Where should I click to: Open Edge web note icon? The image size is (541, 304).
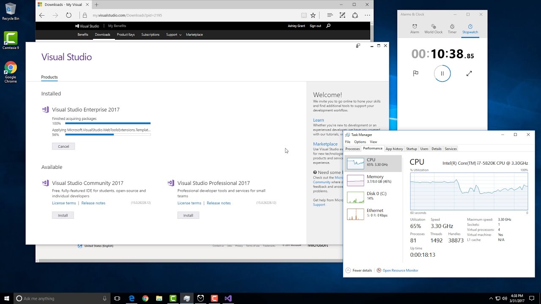pos(342,15)
